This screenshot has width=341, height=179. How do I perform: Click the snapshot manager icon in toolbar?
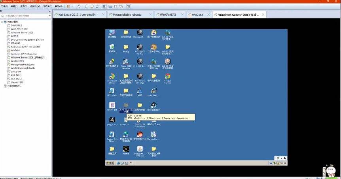click(x=97, y=6)
